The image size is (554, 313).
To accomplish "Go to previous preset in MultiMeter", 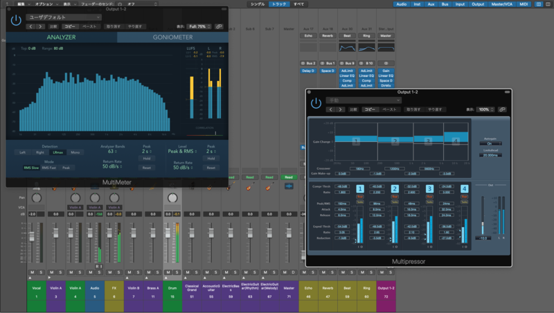I will [30, 26].
